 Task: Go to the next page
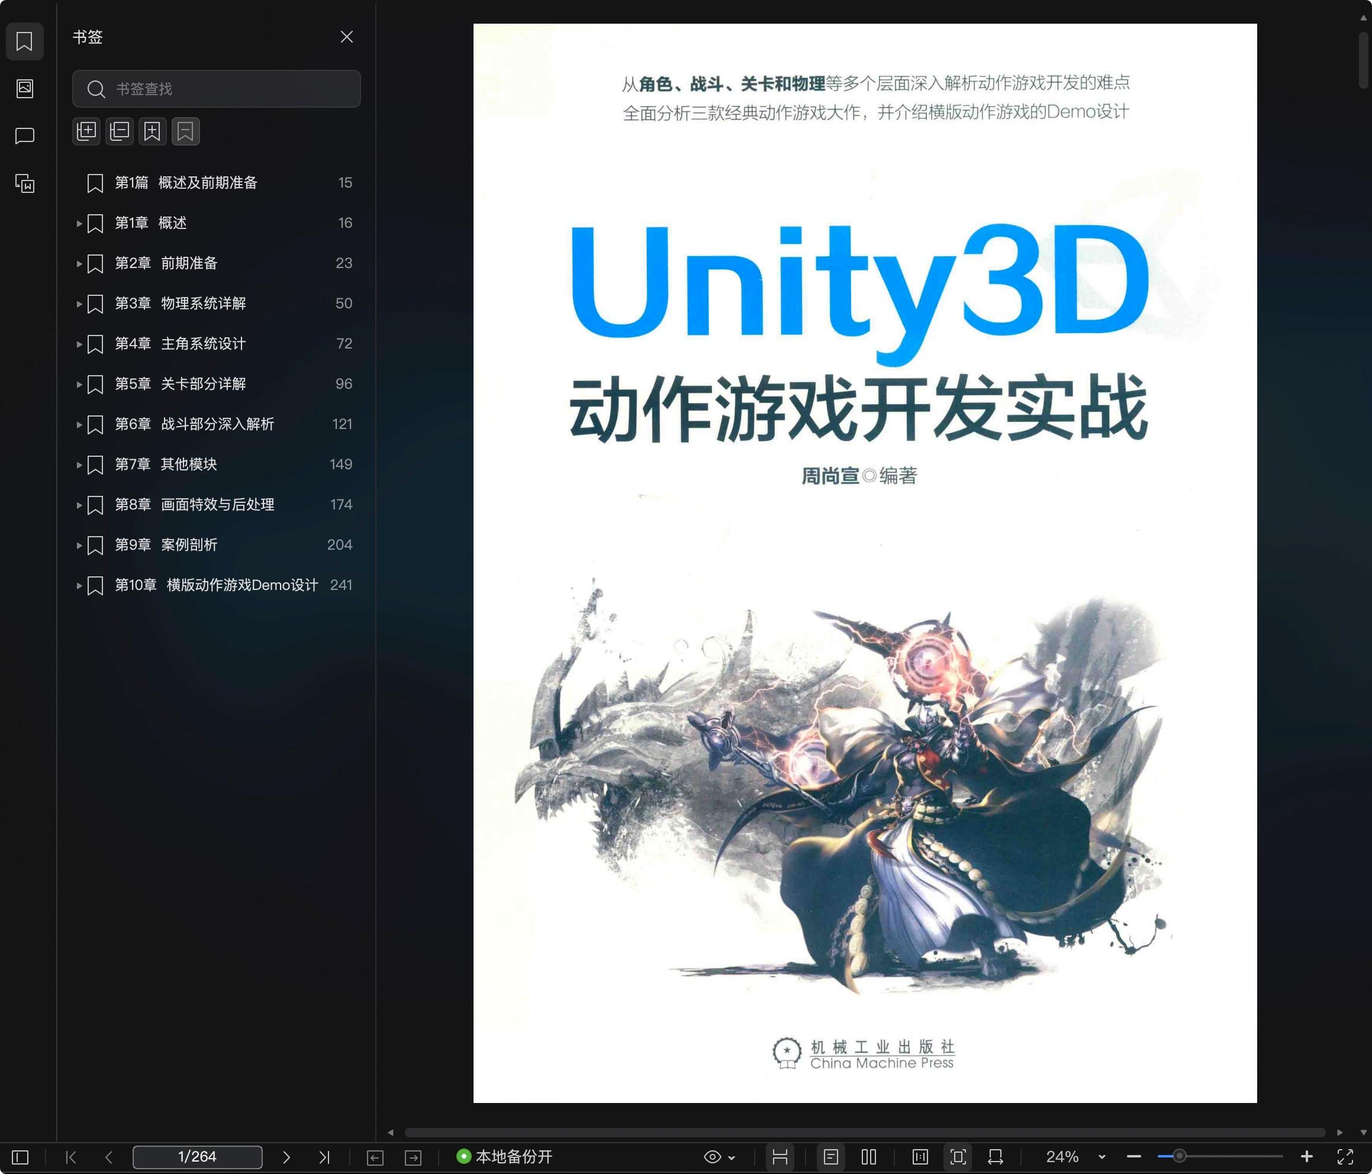coord(286,1157)
